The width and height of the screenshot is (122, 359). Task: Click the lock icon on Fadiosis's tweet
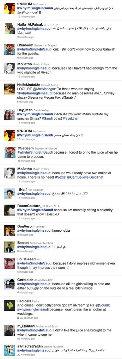pyautogui.click(x=18, y=318)
